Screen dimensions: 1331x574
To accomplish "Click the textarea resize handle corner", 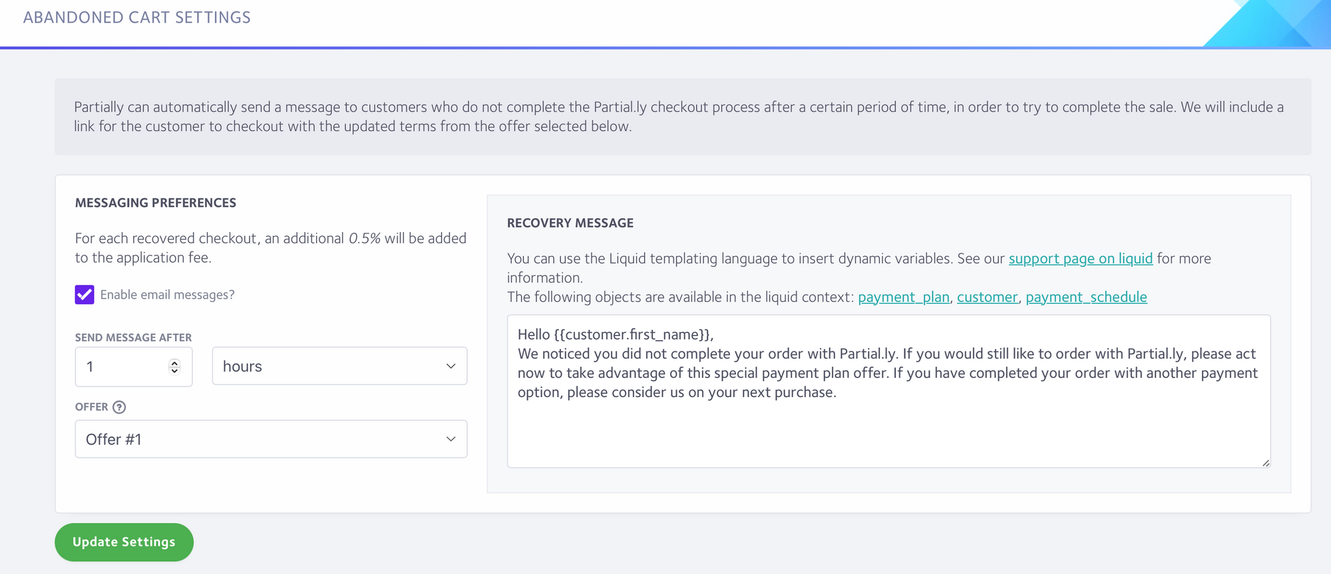I will coord(1265,462).
